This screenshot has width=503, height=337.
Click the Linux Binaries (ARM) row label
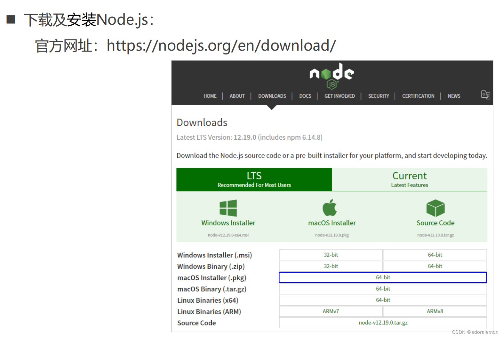[x=209, y=312]
